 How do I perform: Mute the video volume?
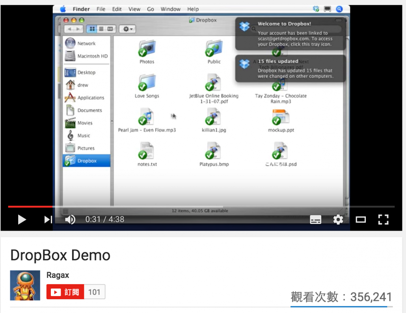[x=70, y=220]
